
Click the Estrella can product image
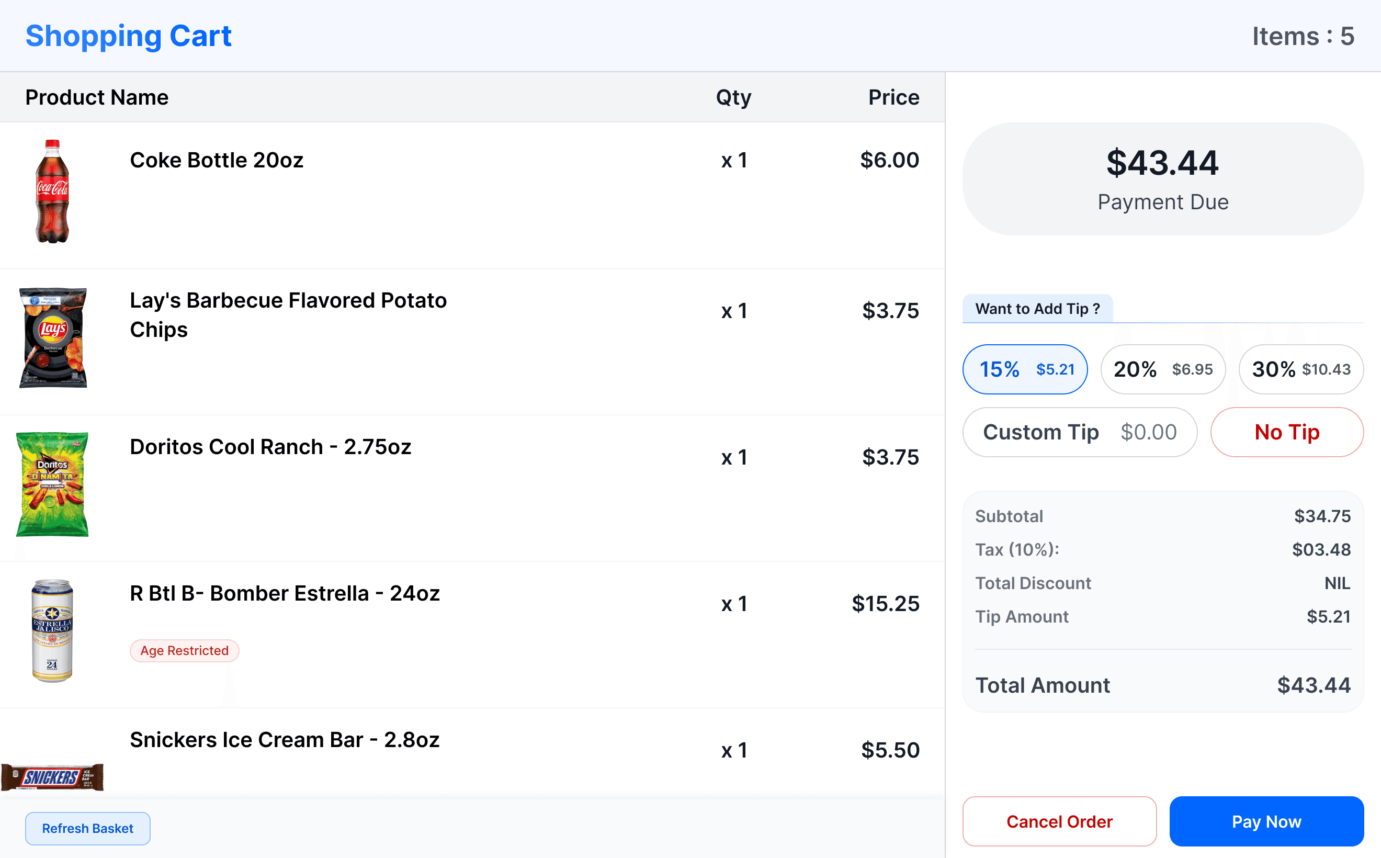tap(52, 630)
